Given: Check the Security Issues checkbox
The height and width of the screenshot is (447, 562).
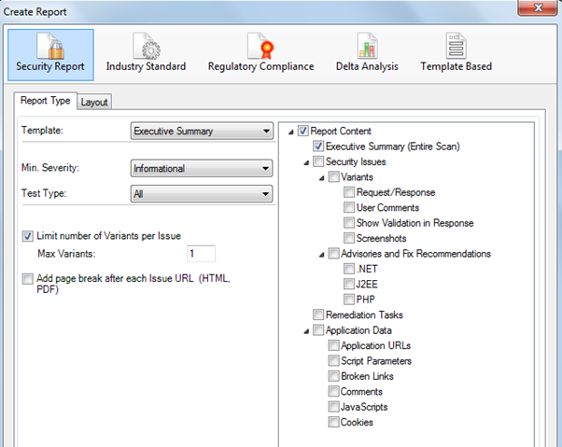Looking at the screenshot, I should point(319,161).
